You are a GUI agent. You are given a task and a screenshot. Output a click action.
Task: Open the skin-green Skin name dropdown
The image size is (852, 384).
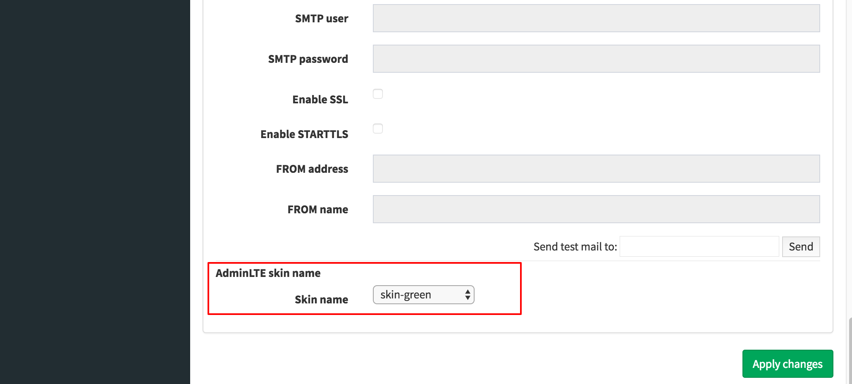point(424,295)
